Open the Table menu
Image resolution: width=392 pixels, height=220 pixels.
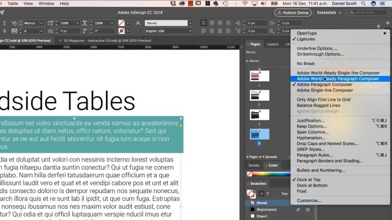click(13, 3)
